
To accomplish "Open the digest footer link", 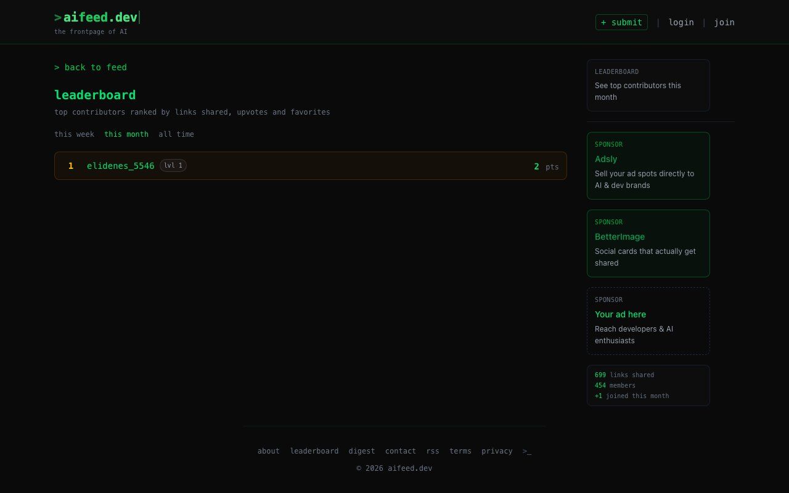I will pyautogui.click(x=362, y=451).
